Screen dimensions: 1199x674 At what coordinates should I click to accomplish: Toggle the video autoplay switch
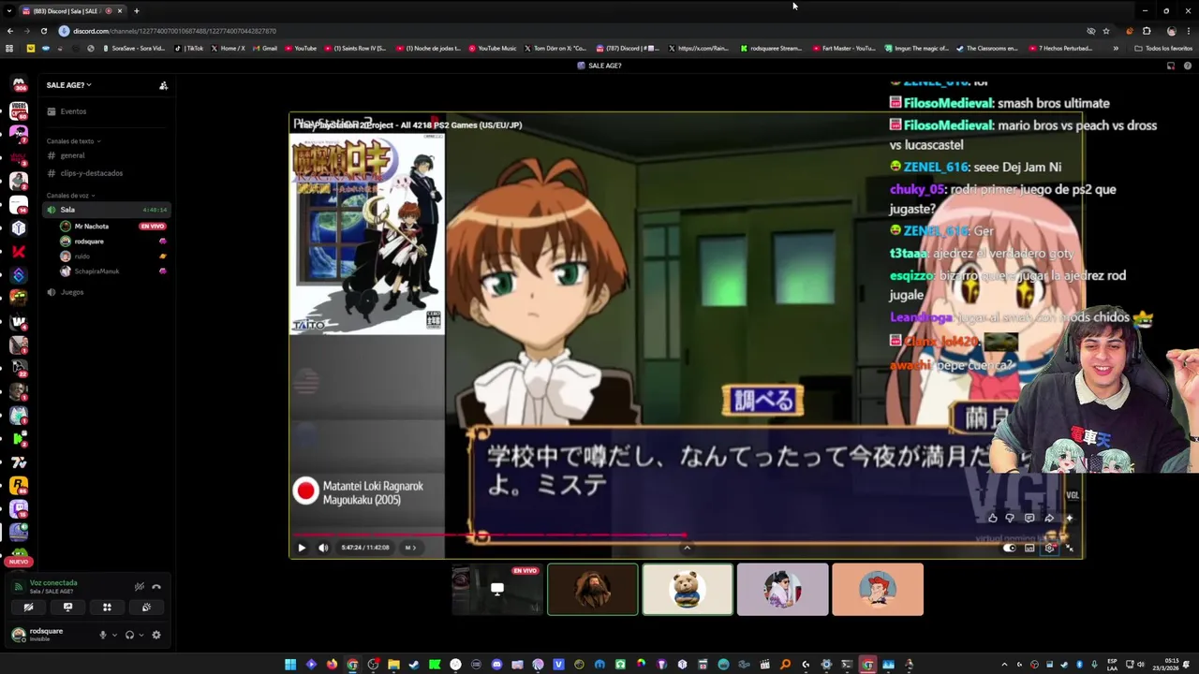point(1010,549)
